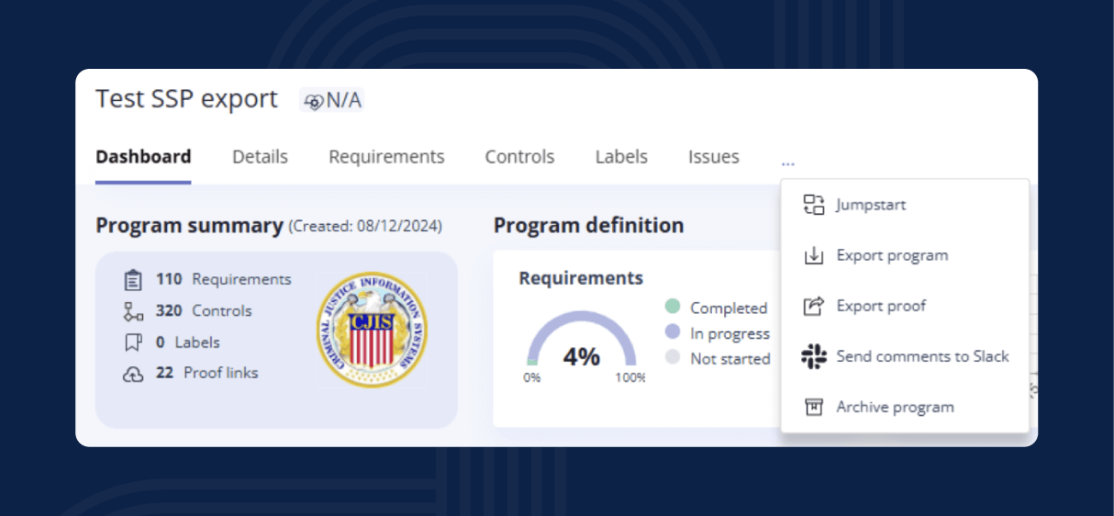Open the three-dot more options menu

point(788,163)
